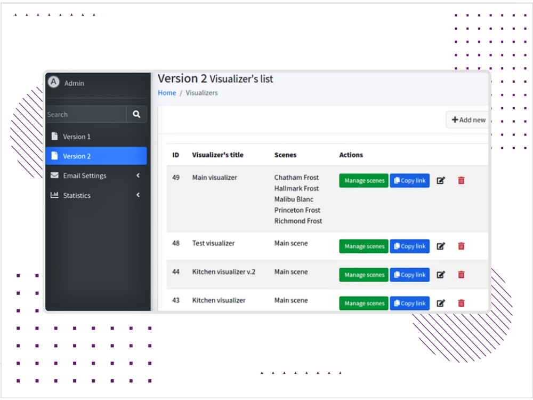Go to Home breadcrumb link
533x400 pixels.
click(167, 93)
